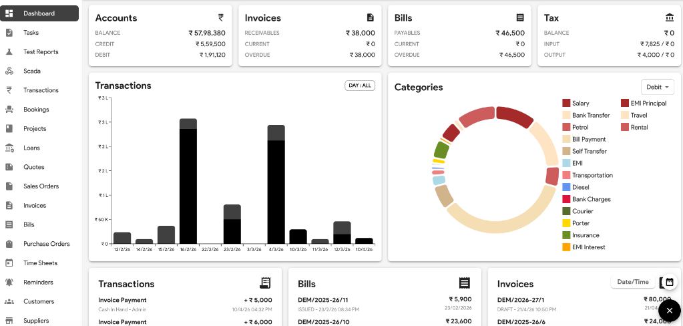Toggle Rental legend color swatch

point(625,128)
